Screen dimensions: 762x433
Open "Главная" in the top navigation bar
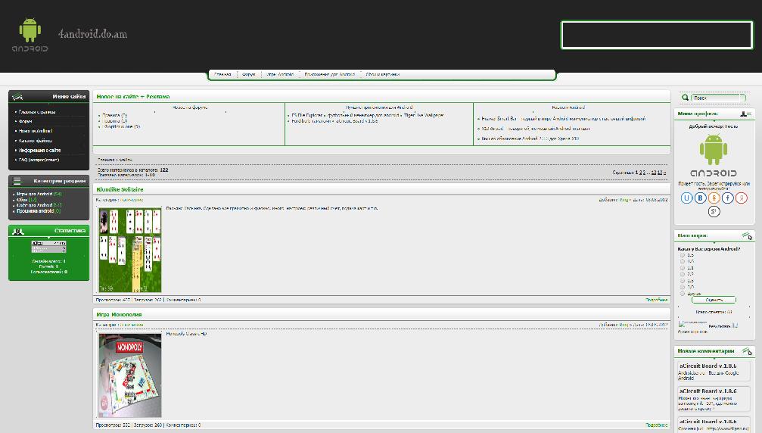[222, 75]
